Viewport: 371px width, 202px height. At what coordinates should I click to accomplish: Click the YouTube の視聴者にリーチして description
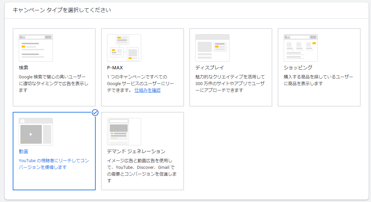point(54,164)
